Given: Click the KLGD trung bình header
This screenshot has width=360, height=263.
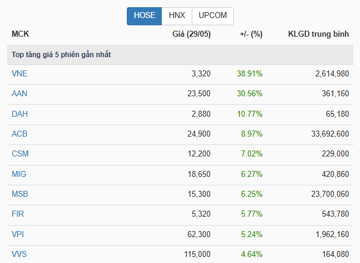Looking at the screenshot, I should pos(319,34).
